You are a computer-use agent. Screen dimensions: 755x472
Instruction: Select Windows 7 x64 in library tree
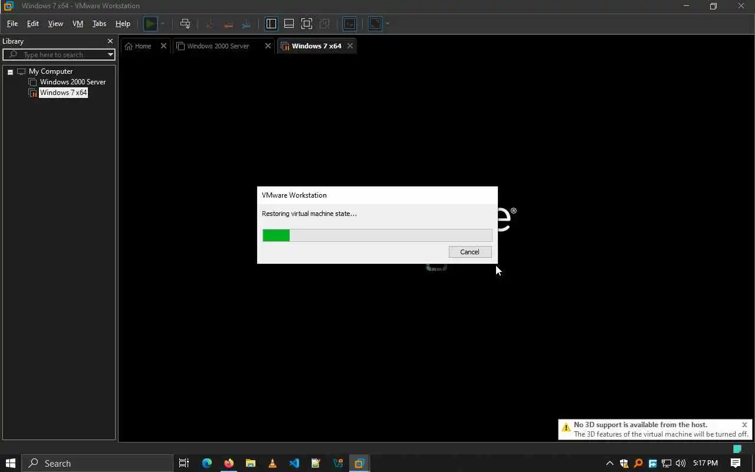pos(63,93)
